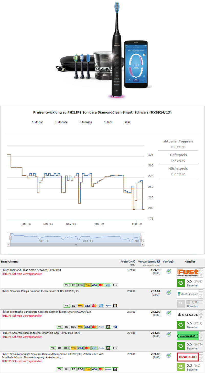Open the Philips Schallzahnbürste Sonicare offer
Image resolution: width=205 pixels, height=373 pixels.
[x=53, y=356]
